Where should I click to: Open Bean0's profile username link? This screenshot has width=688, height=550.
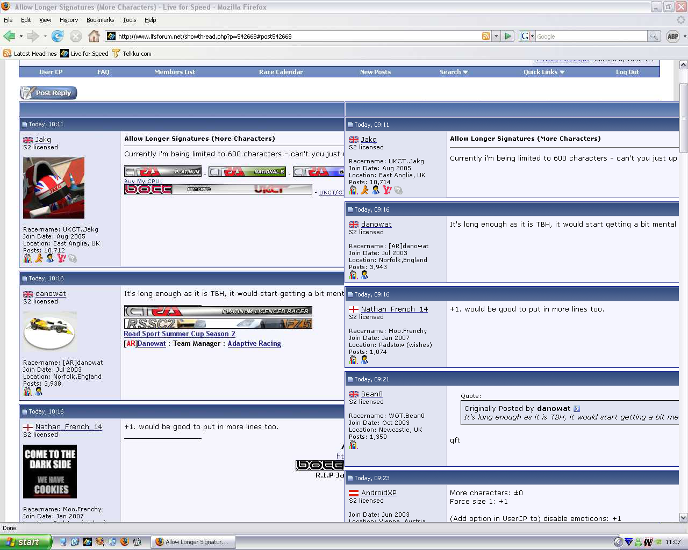(371, 394)
